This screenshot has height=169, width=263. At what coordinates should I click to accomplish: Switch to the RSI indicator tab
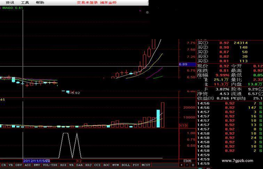pyautogui.click(x=63, y=165)
